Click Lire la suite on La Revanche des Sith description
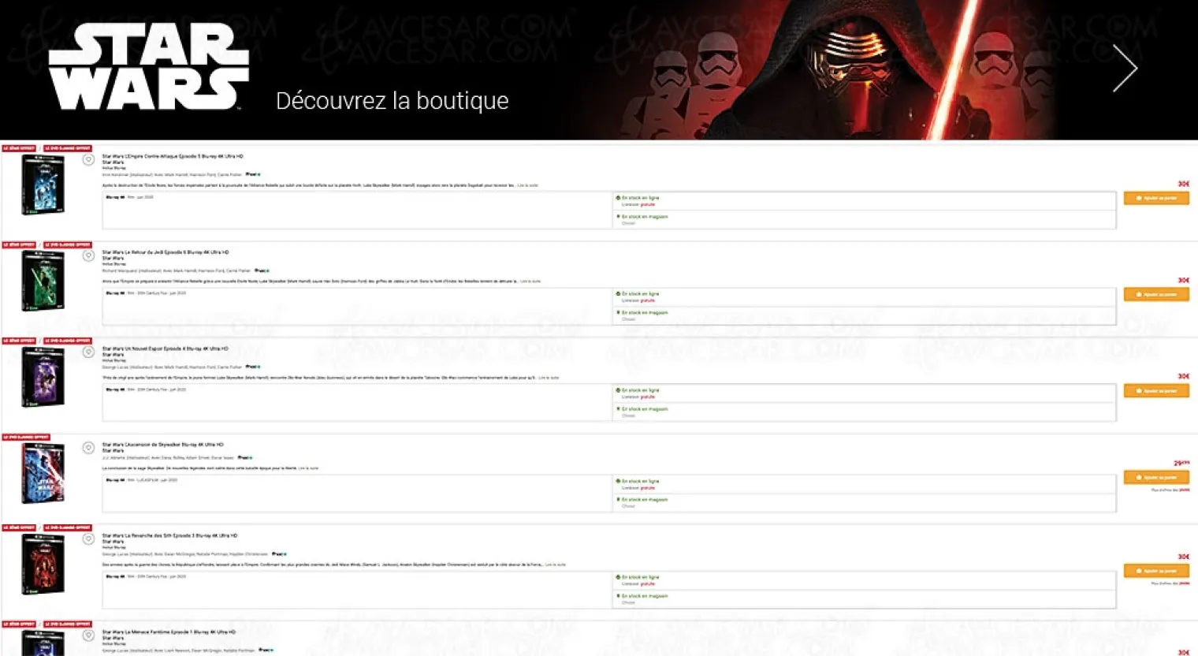Screen dimensions: 1198x656 click(555, 565)
